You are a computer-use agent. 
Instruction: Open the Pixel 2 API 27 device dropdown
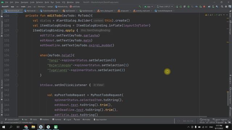click(165, 6)
